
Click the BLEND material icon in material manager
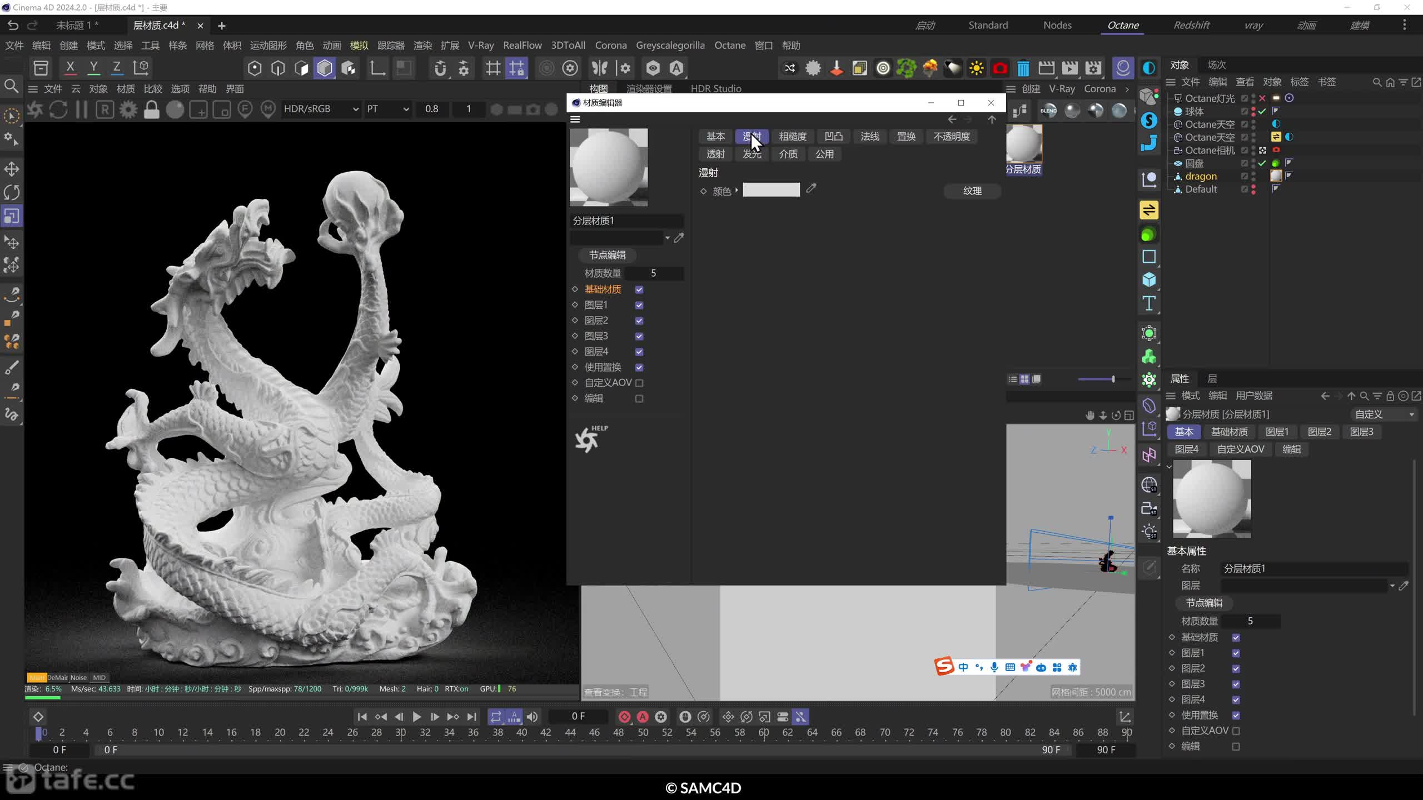pos(1048,111)
